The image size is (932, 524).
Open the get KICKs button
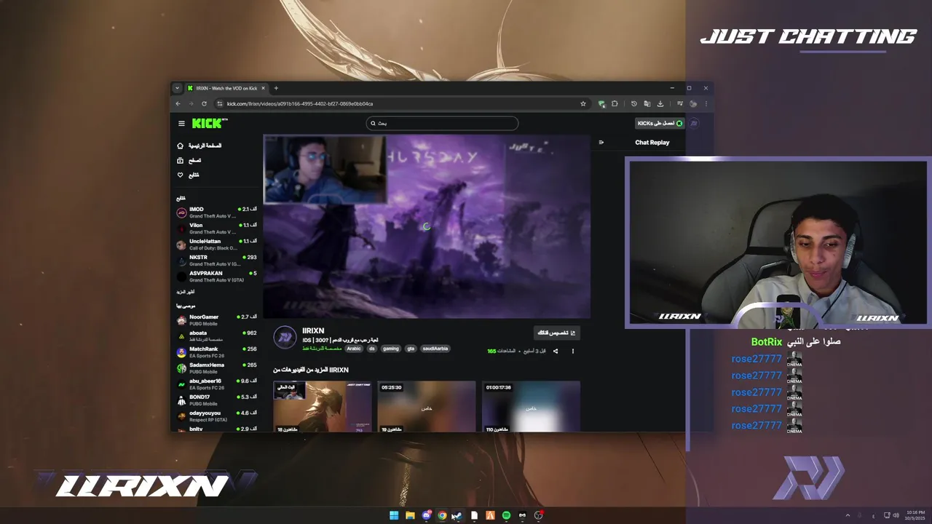click(x=659, y=123)
